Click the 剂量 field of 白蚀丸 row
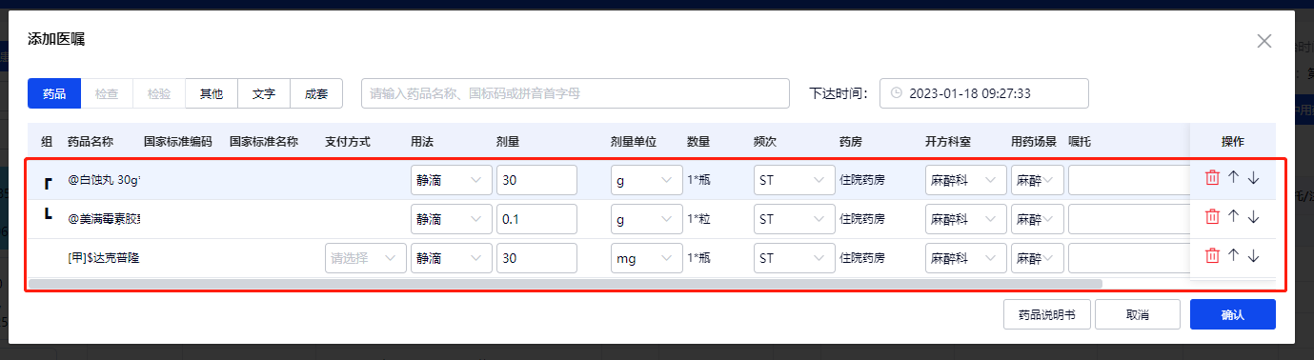Image resolution: width=1314 pixels, height=360 pixels. tap(536, 180)
